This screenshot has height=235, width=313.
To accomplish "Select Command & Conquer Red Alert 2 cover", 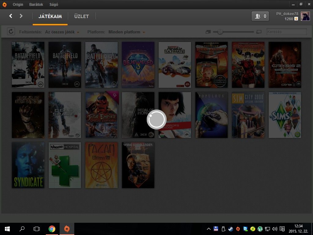I will [x=212, y=65].
